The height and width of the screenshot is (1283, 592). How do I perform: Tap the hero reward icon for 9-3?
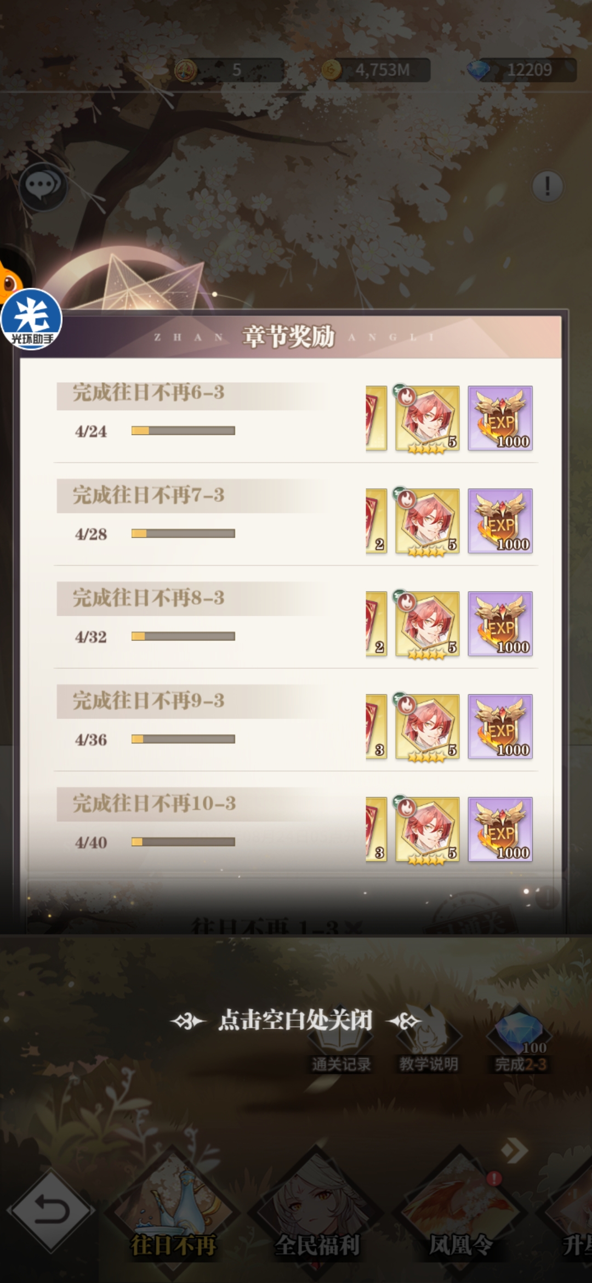pyautogui.click(x=428, y=726)
